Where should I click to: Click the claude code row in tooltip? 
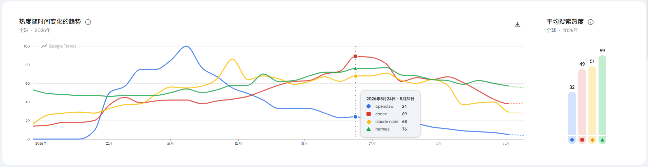(x=390, y=122)
